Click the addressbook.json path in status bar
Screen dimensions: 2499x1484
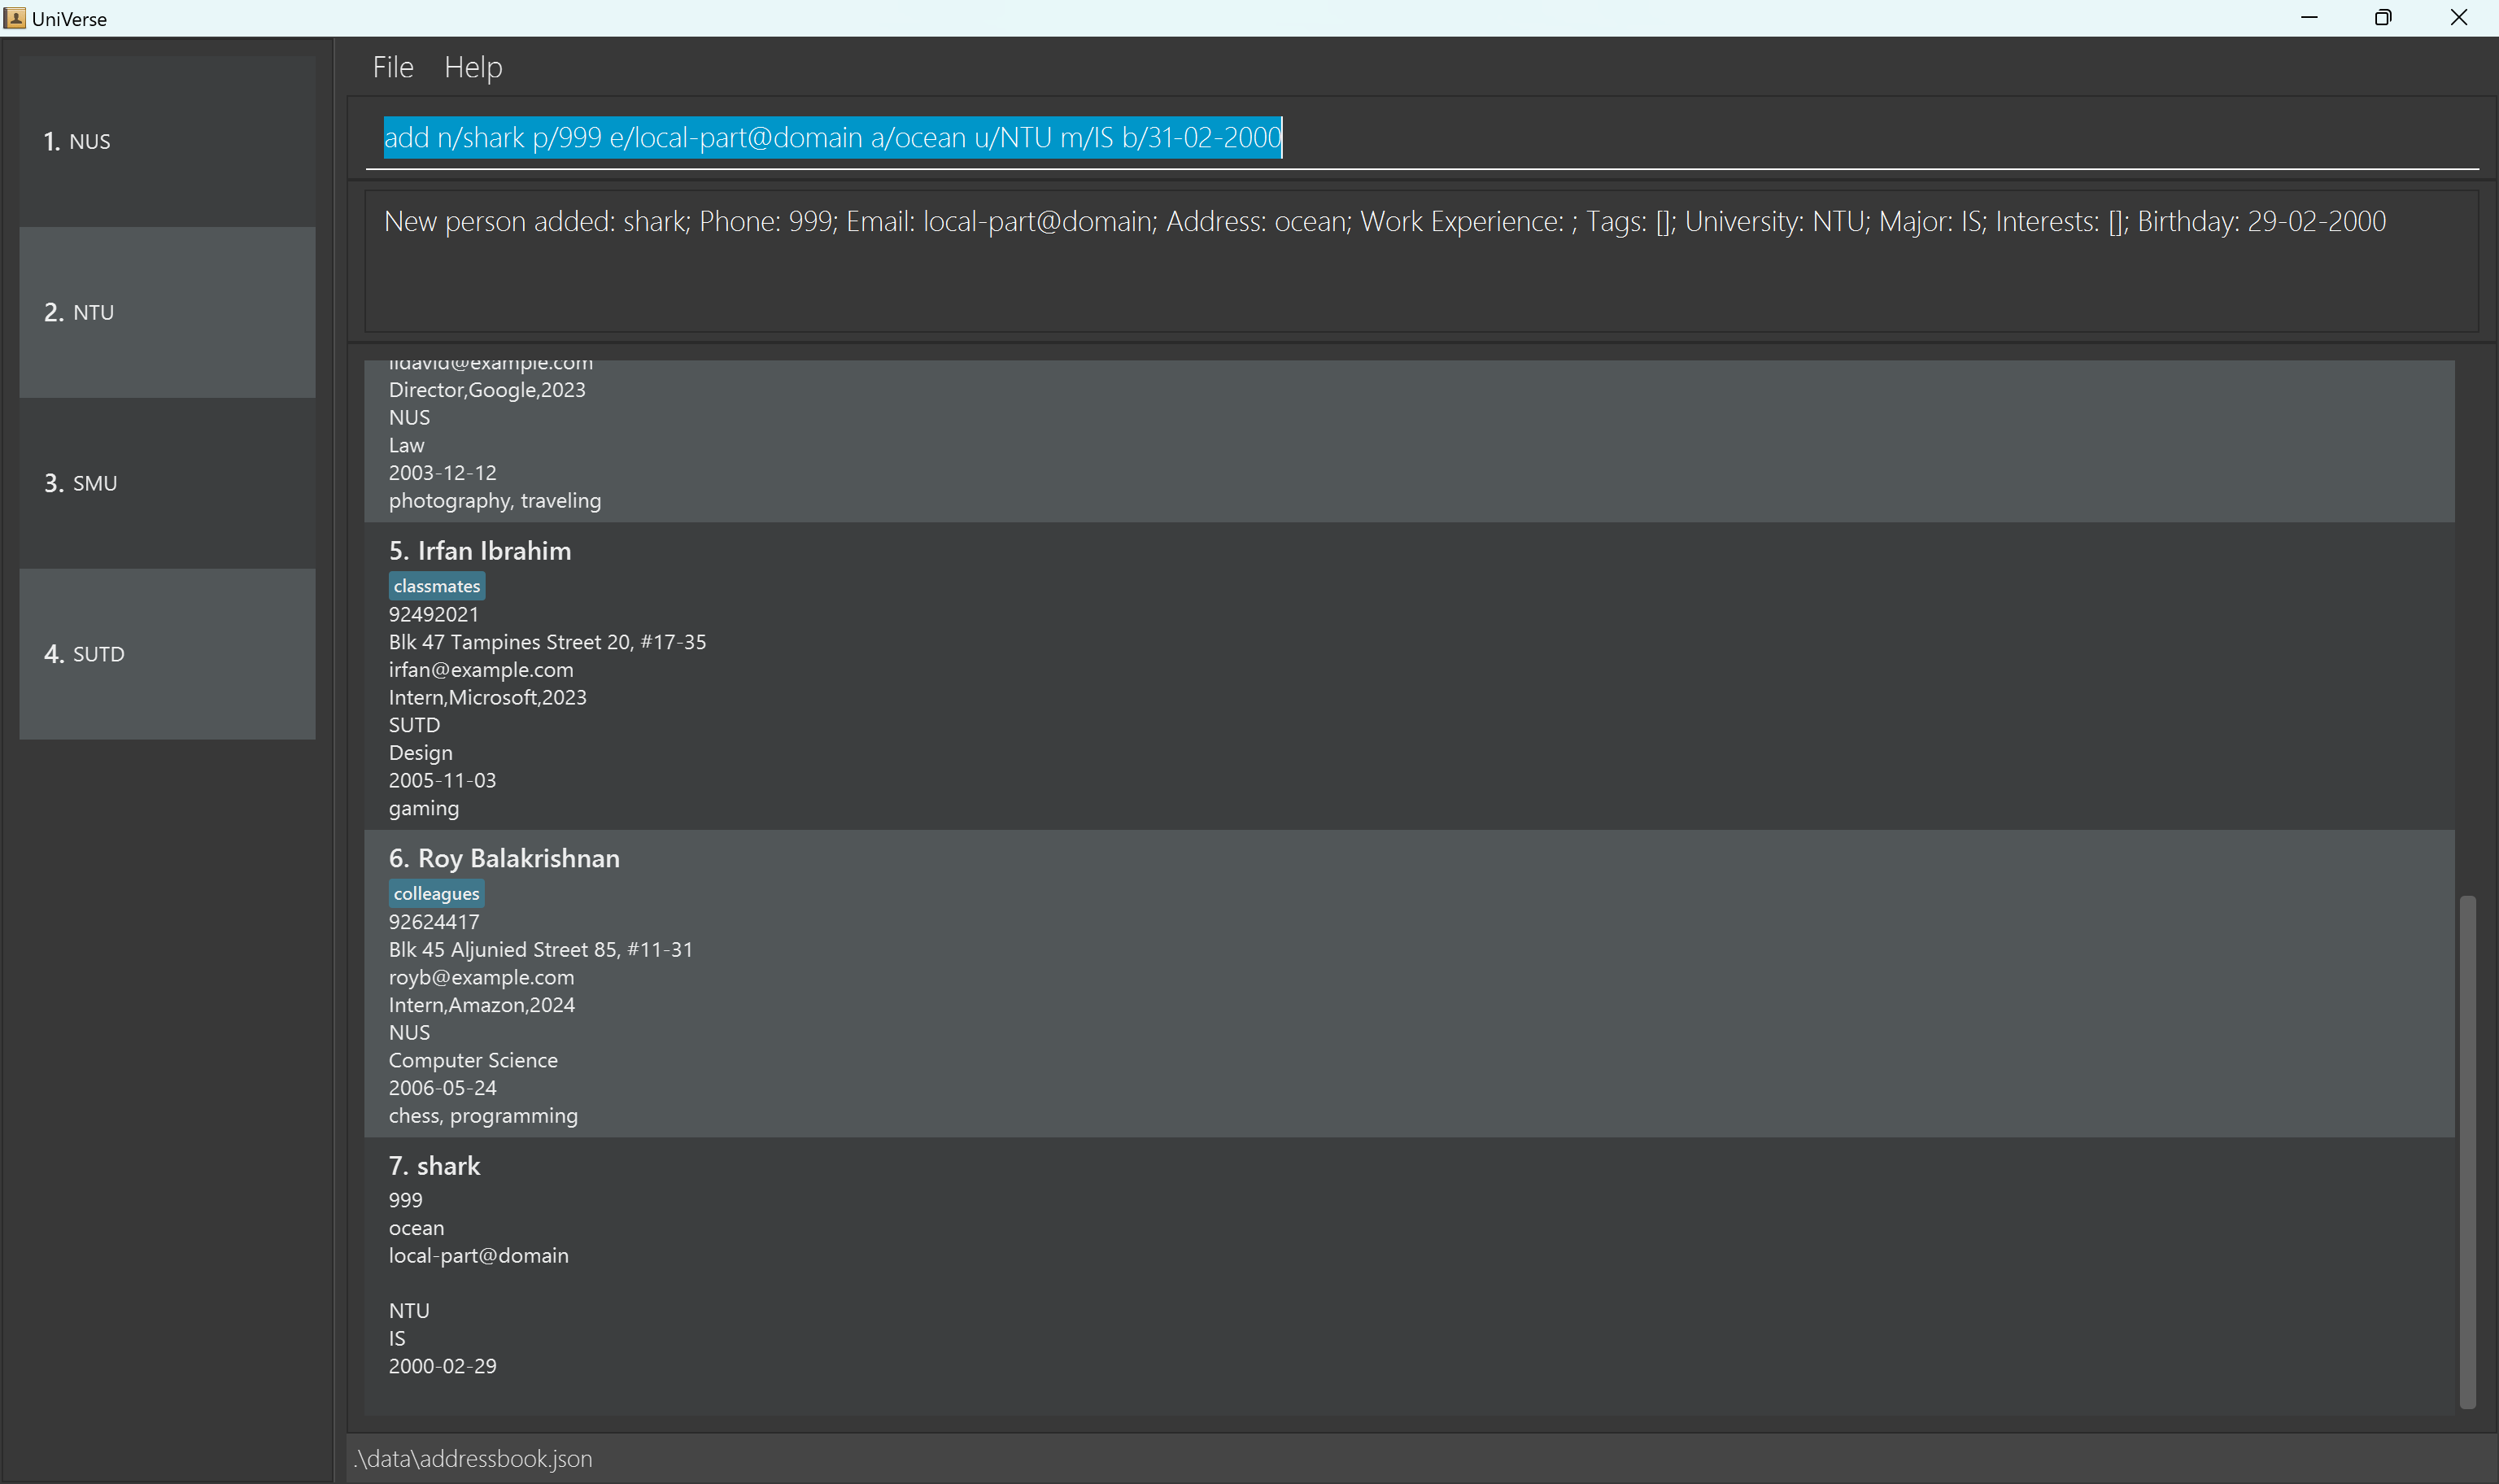tap(473, 1459)
